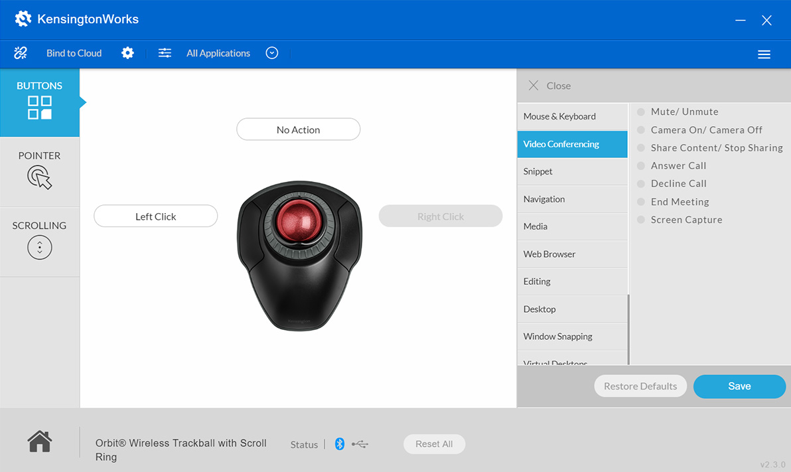Screen dimensions: 791x472
Task: Select Desktop category
Action: pyautogui.click(x=572, y=309)
